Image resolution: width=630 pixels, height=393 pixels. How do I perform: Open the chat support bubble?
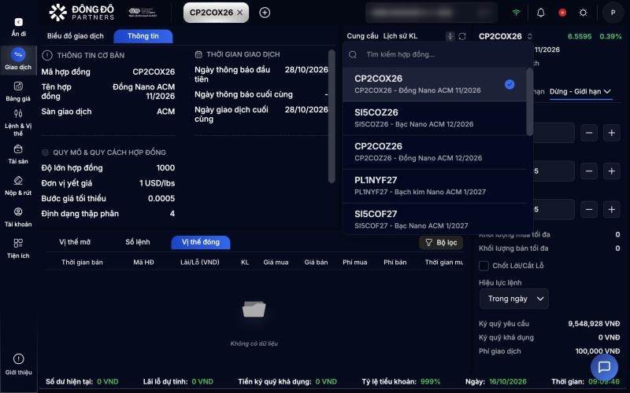coord(604,367)
